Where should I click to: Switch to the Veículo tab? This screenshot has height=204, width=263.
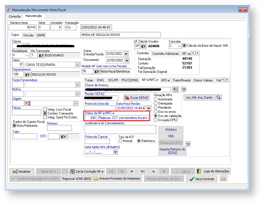click(28, 35)
